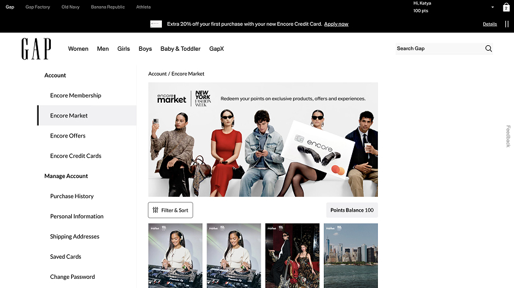Screen dimensions: 514x288
Task: Click the Apply now link
Action: [336, 24]
